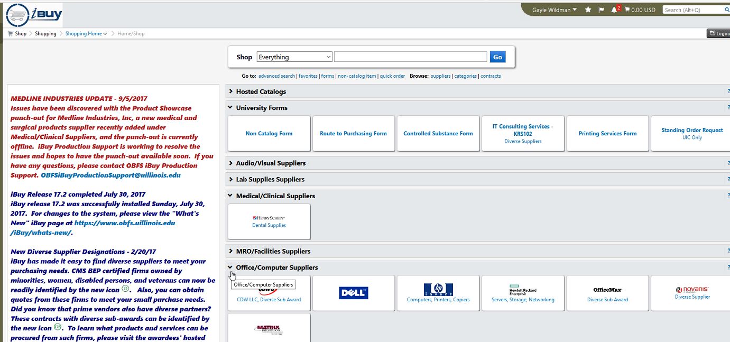Go to non-catalog item link
730x342 pixels.
pos(357,76)
